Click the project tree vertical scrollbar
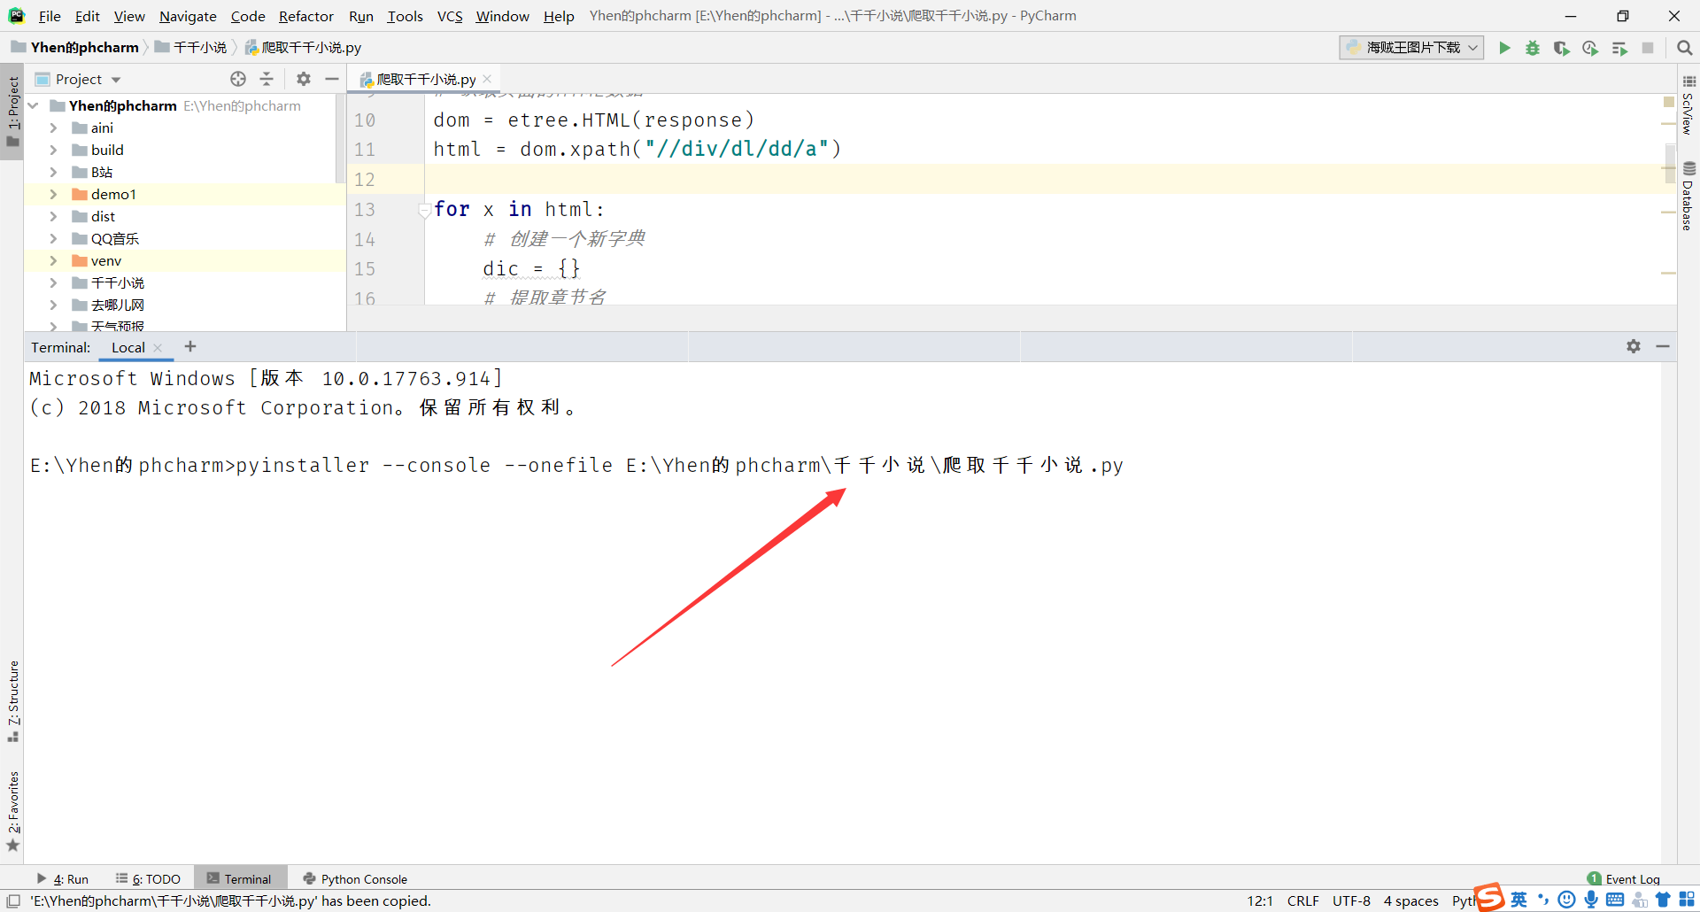 click(340, 139)
